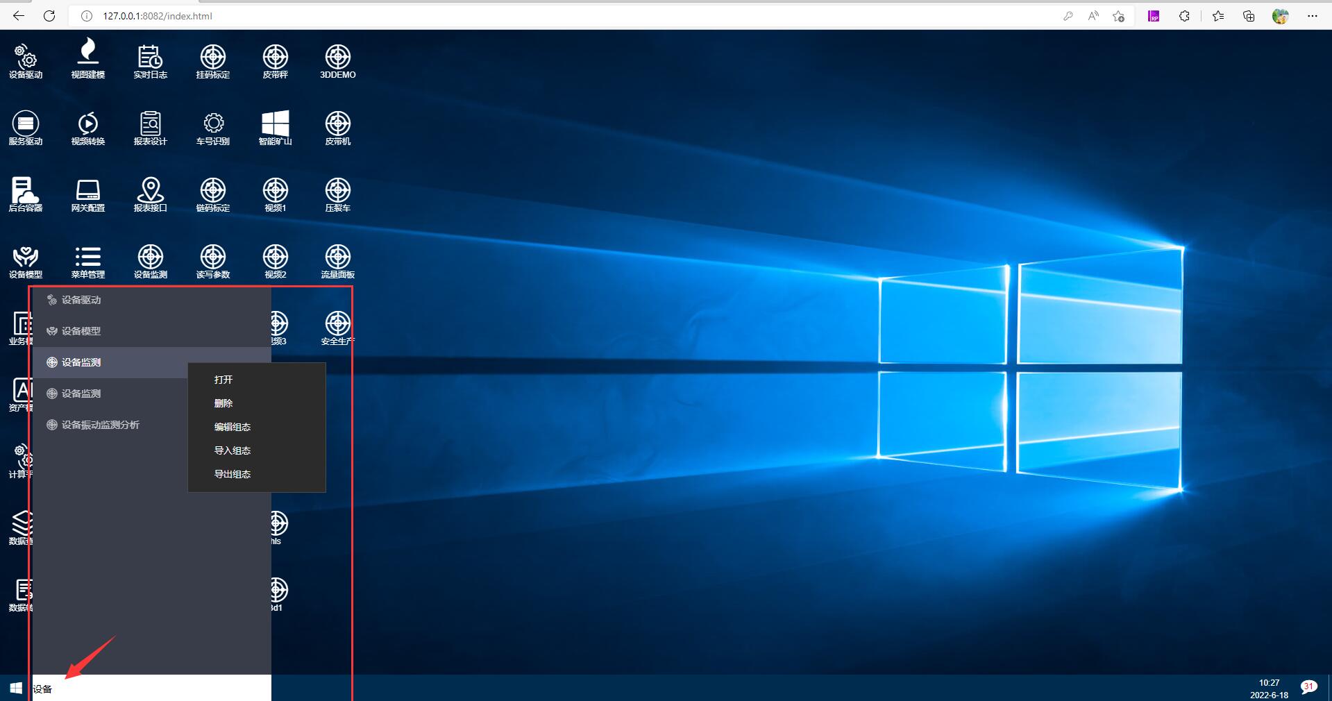Choose 打开 in the context menu

tap(257, 380)
